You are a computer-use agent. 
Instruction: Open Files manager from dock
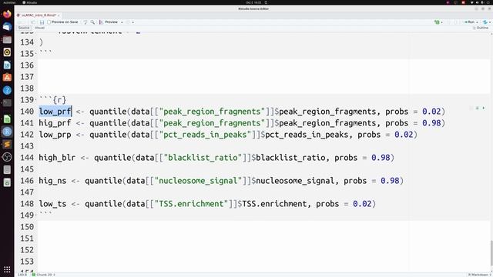7,39
